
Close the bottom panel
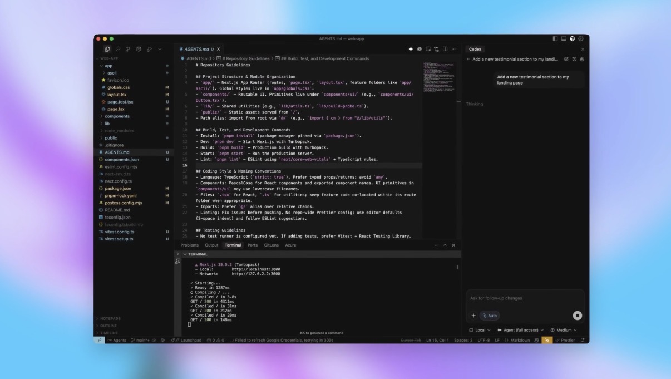point(453,245)
